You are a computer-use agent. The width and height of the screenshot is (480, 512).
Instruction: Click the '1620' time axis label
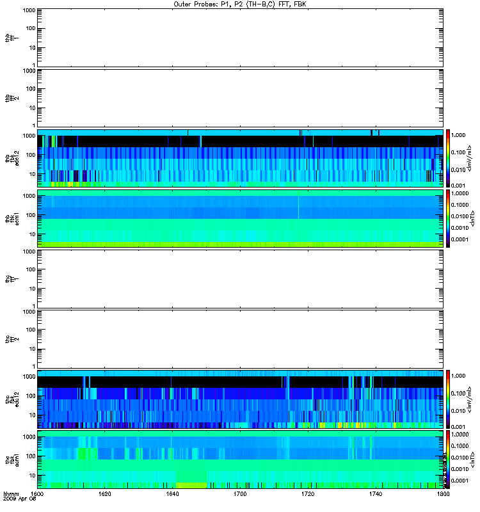click(x=104, y=494)
